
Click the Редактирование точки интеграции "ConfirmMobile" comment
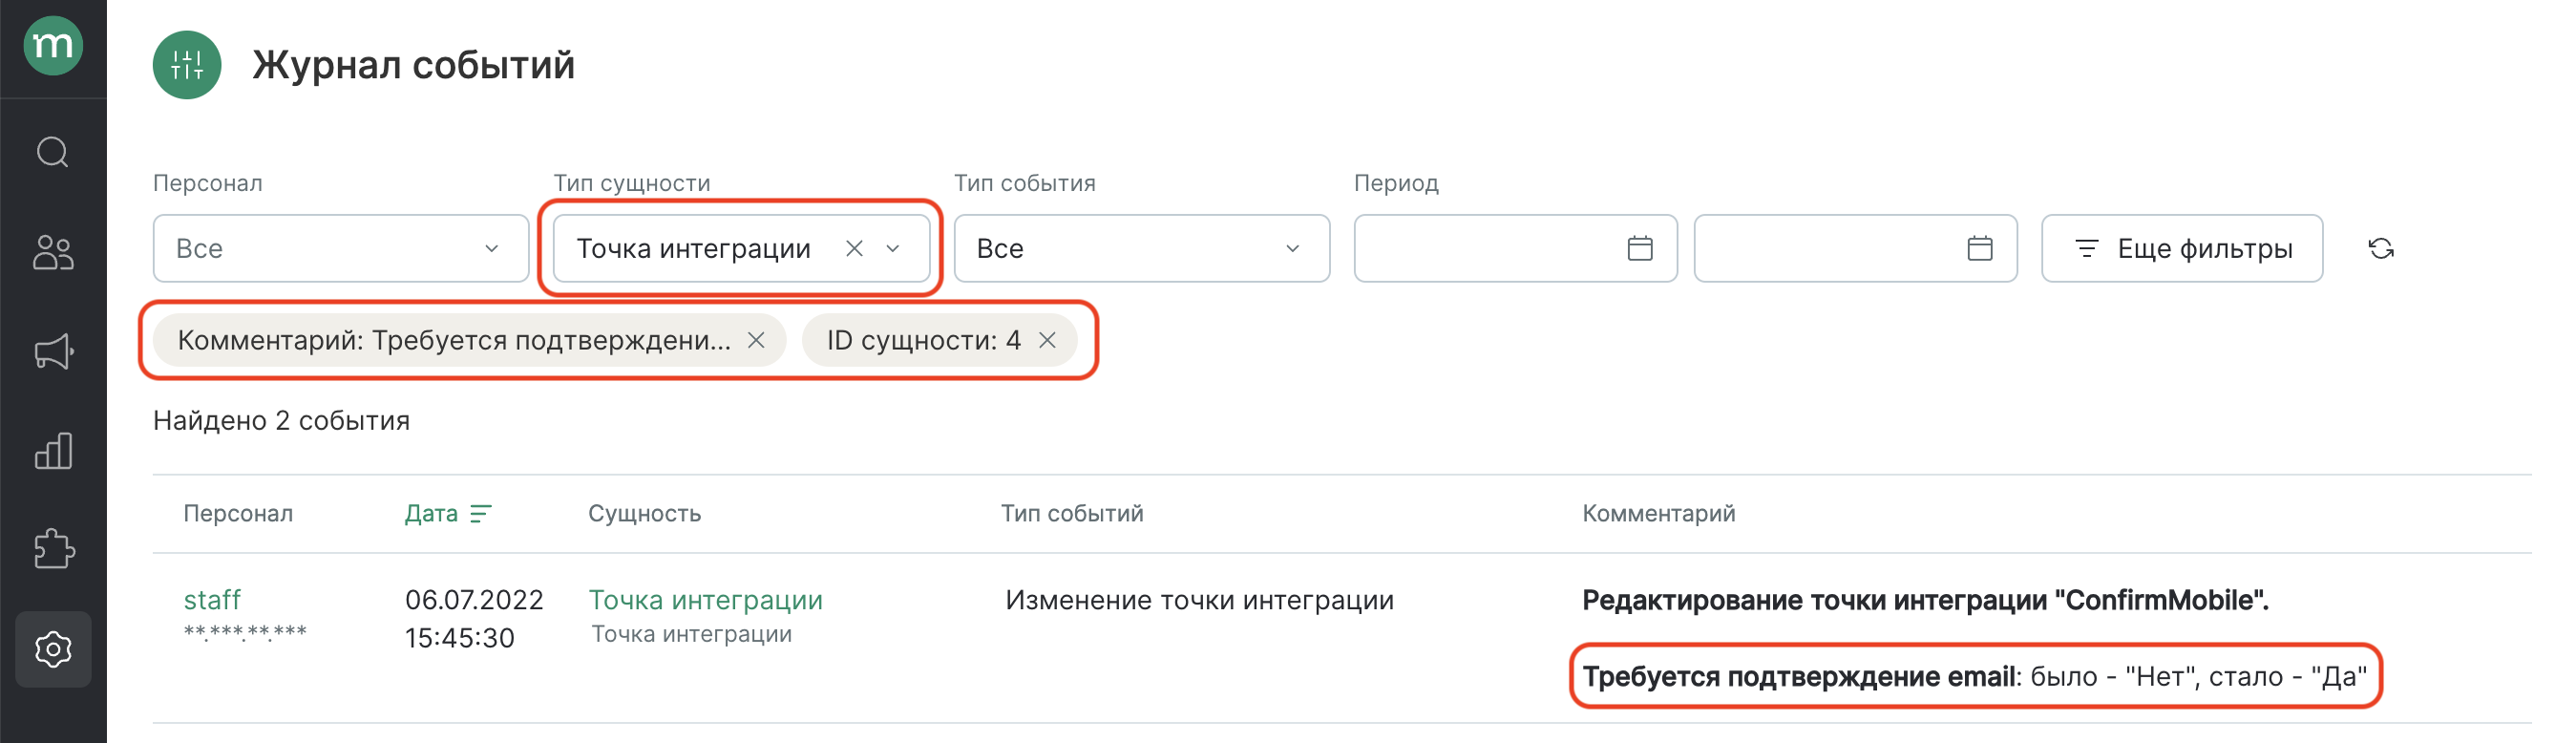pos(1925,599)
